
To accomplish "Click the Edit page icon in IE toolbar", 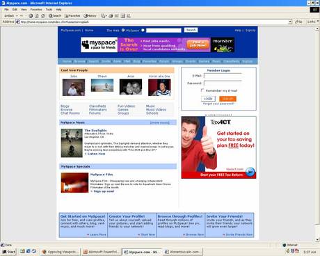I will coord(117,16).
